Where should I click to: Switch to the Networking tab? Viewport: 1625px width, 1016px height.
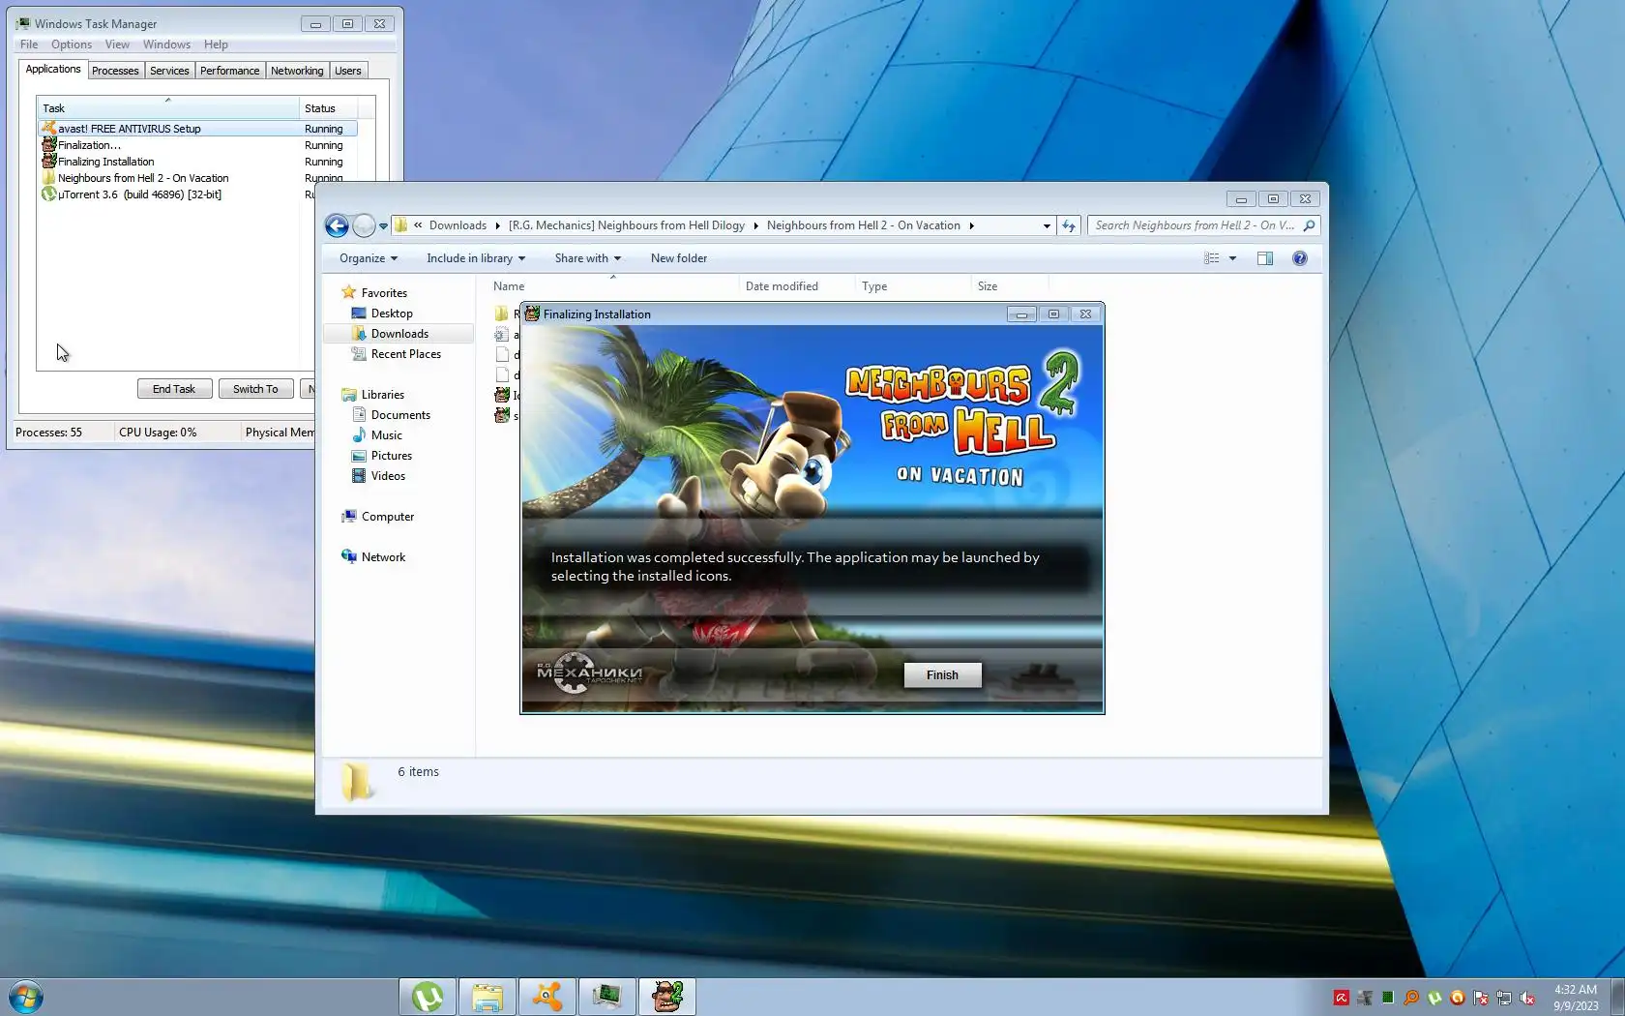point(297,71)
